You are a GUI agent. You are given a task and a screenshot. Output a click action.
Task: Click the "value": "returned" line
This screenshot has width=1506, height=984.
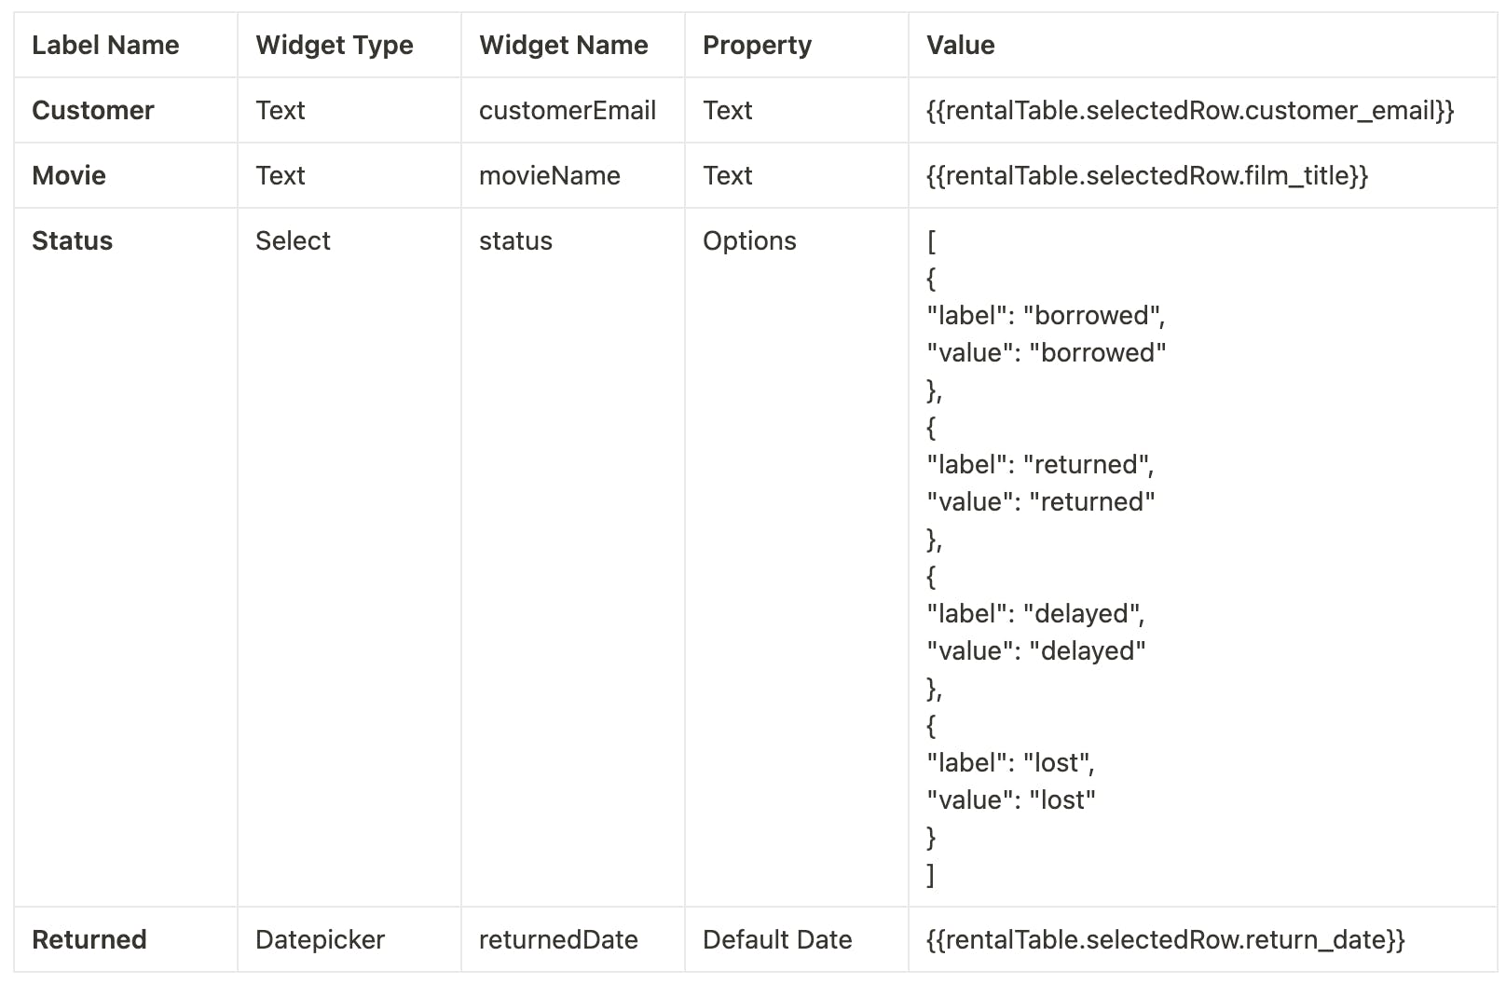1040,501
